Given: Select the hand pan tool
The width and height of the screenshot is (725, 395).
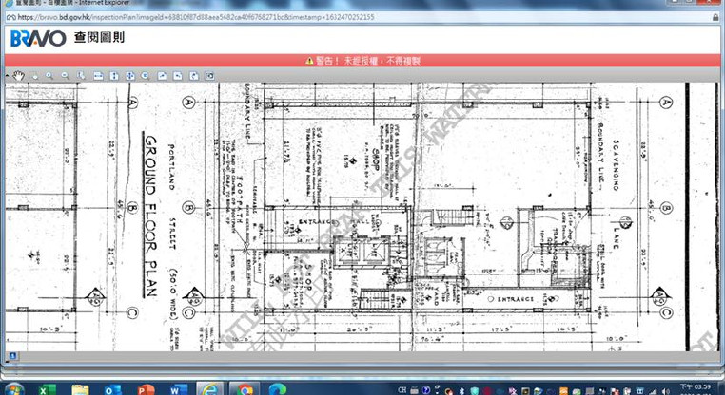Looking at the screenshot, I should click(x=18, y=76).
